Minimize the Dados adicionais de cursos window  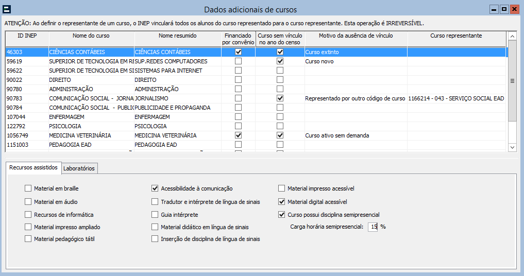pyautogui.click(x=494, y=9)
